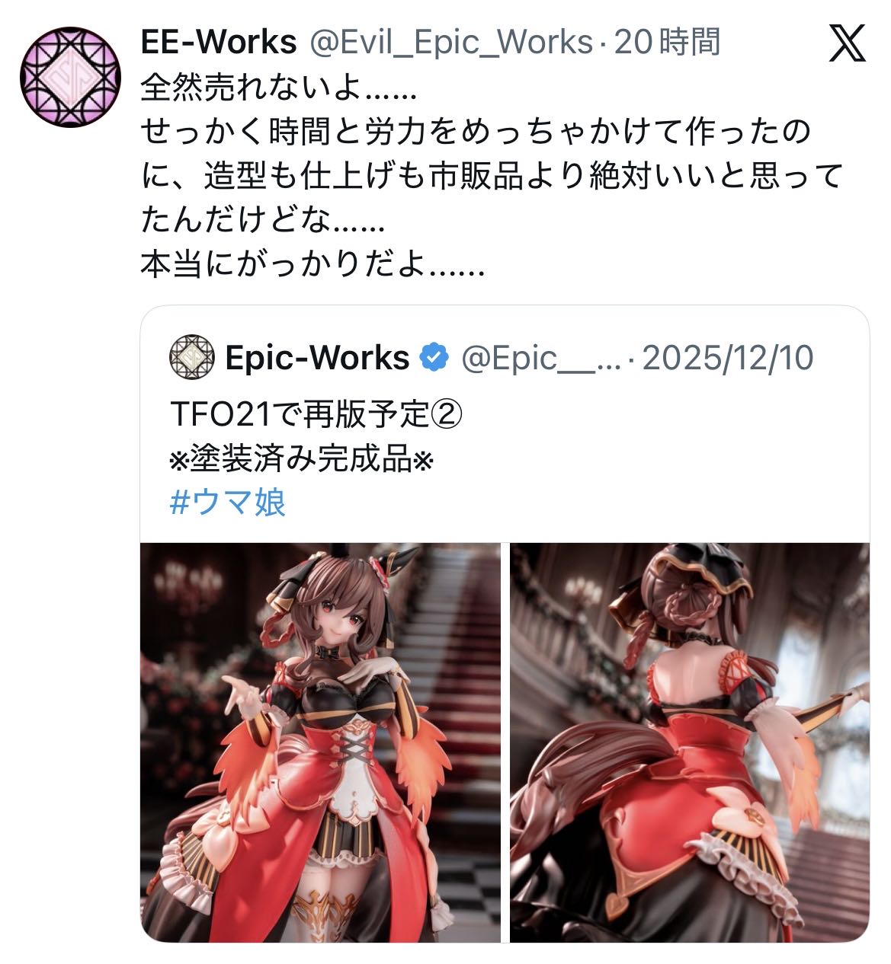
Task: Open the @Evil_Epic_Works handle
Action: point(450,43)
